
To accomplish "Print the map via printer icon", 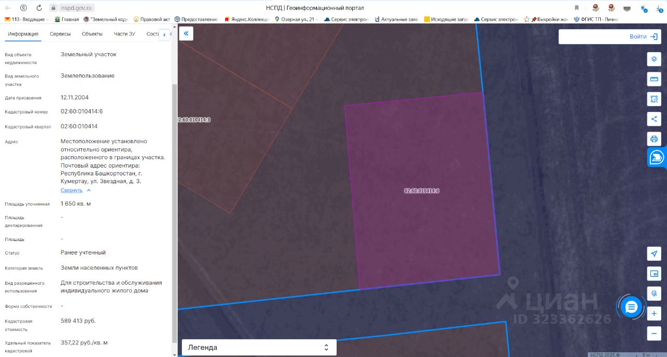I will [654, 139].
